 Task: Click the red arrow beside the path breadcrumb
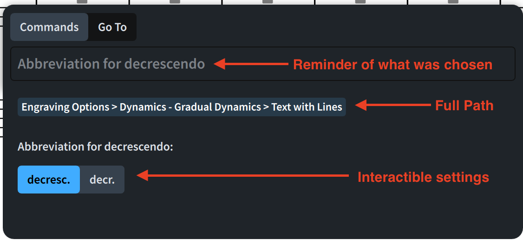point(393,106)
